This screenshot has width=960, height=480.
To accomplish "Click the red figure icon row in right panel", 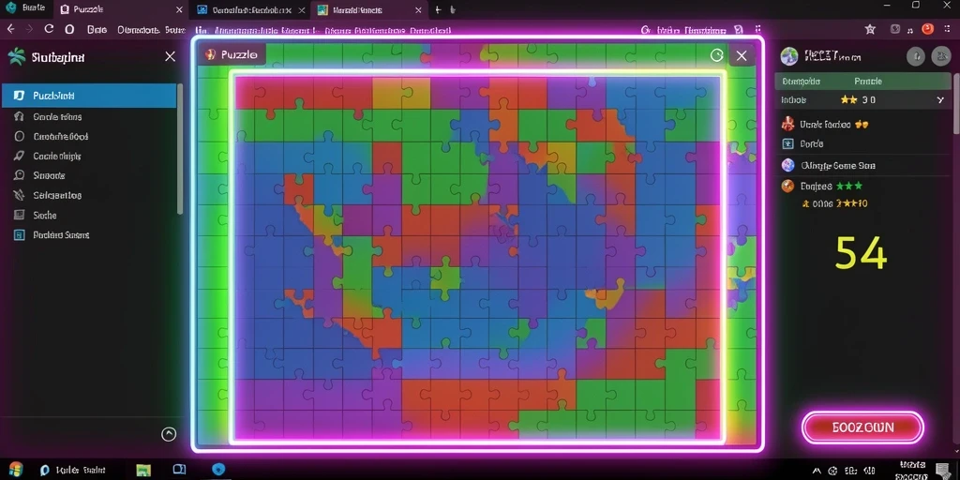I will click(863, 125).
